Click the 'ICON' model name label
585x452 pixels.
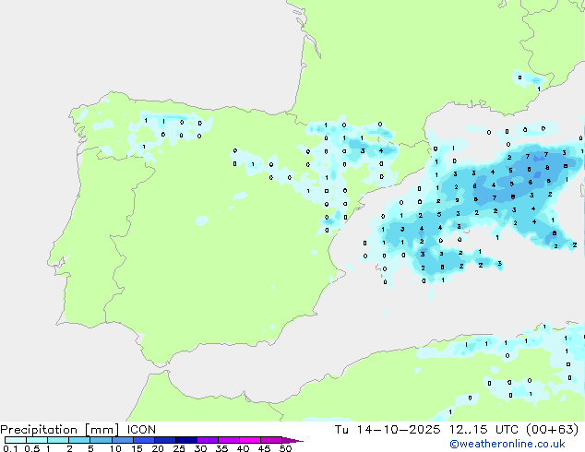(x=141, y=430)
